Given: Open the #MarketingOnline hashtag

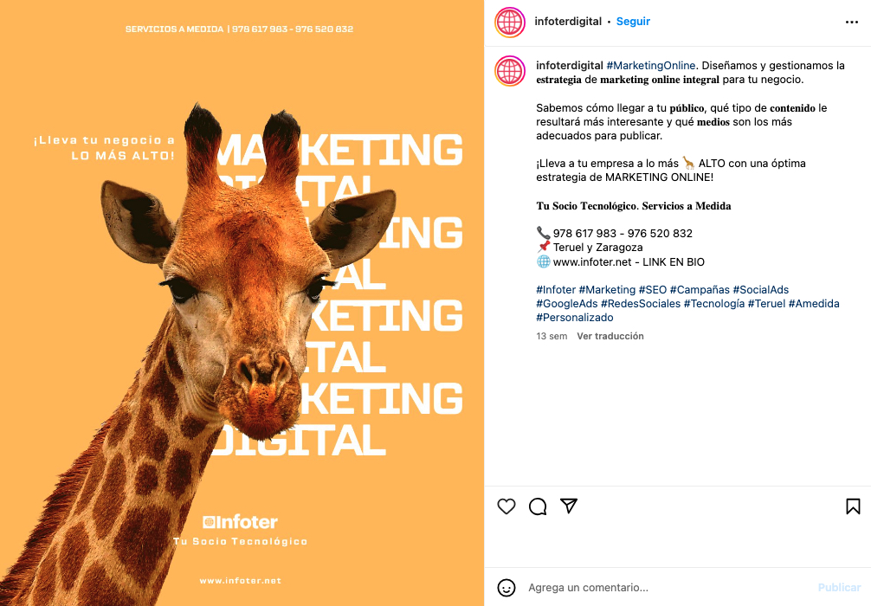Looking at the screenshot, I should click(x=650, y=66).
